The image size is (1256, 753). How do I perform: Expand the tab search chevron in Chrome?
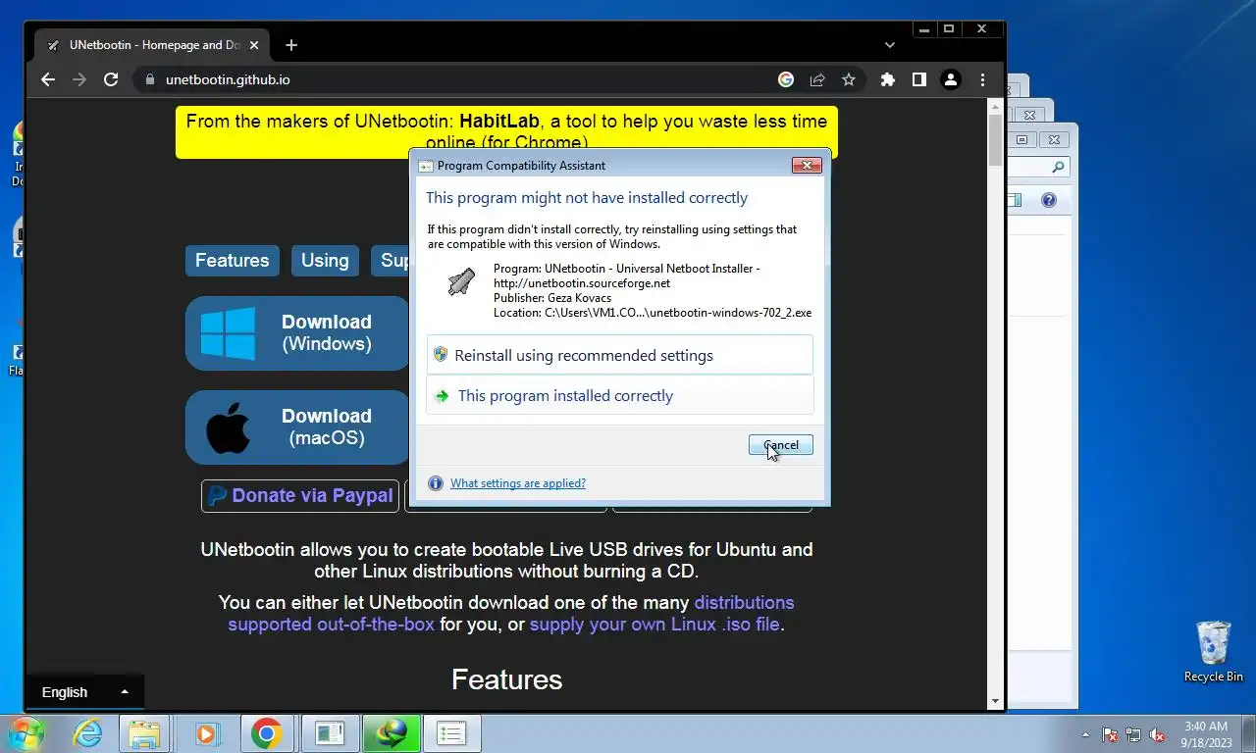pyautogui.click(x=890, y=45)
